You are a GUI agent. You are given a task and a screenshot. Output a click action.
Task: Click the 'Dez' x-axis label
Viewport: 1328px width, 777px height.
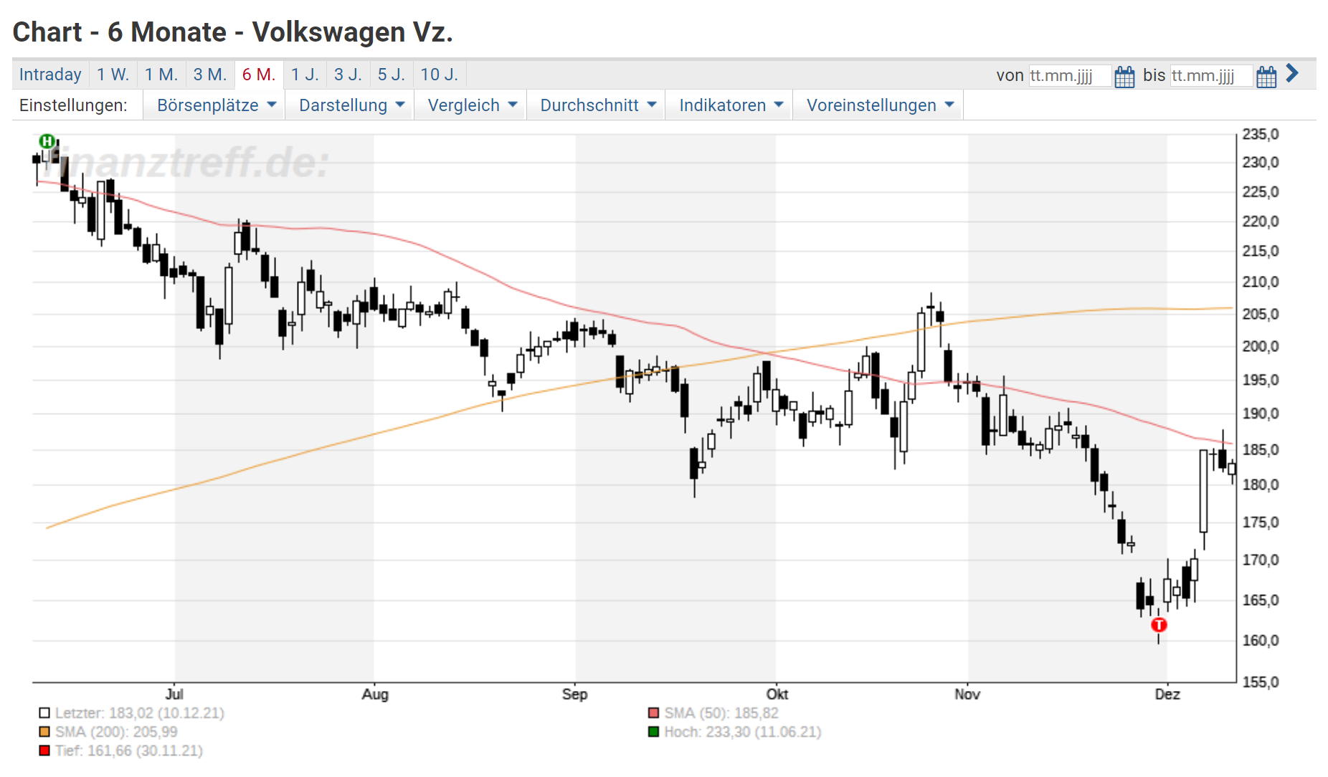pos(1167,694)
